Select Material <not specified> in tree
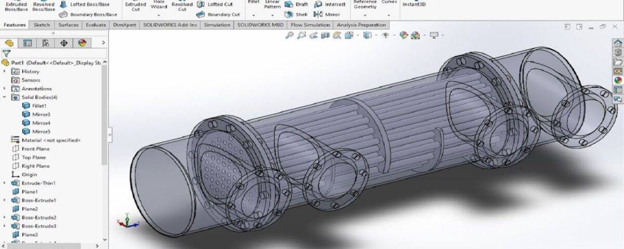 46,140
